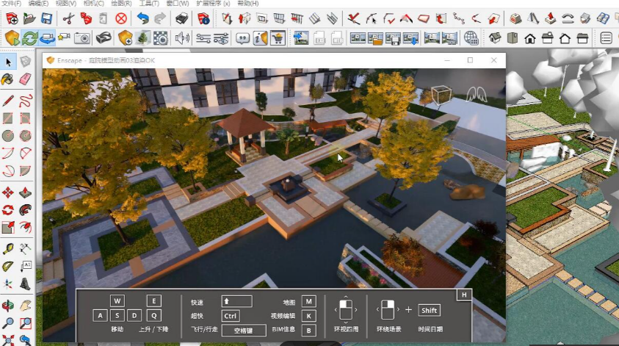
Task: Select the Move tool with red arrows
Action: pyautogui.click(x=8, y=192)
